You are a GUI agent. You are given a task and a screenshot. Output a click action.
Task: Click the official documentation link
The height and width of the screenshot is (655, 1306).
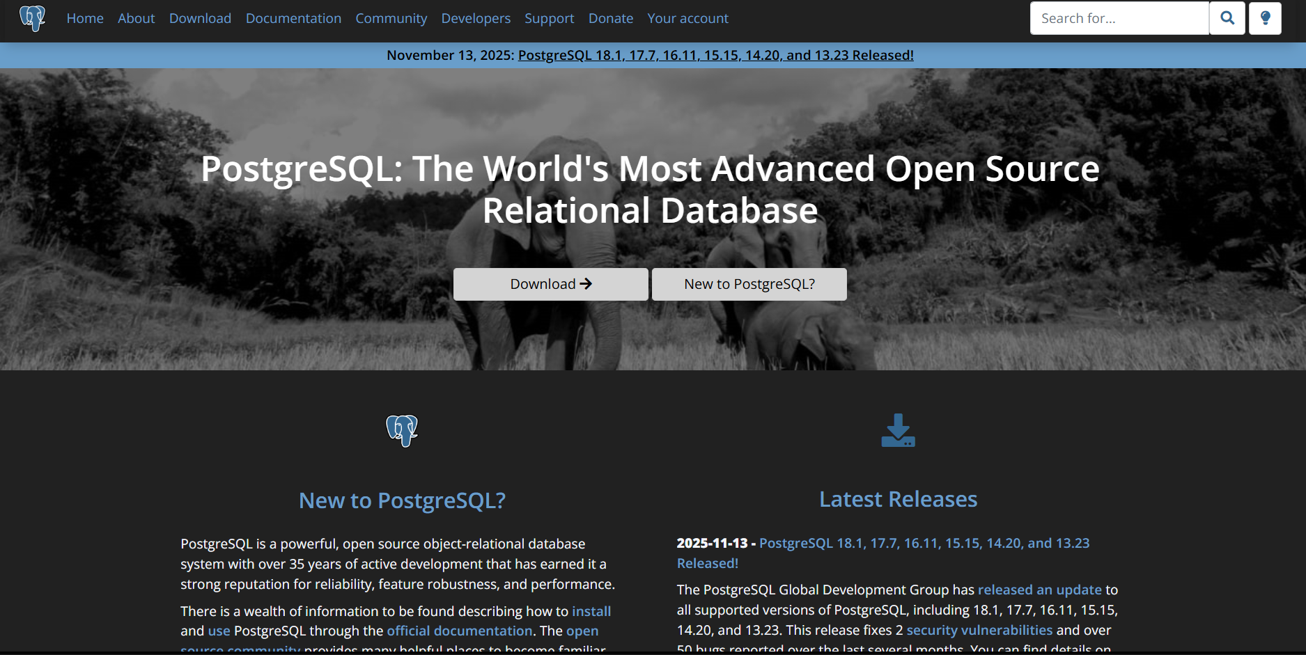(459, 631)
